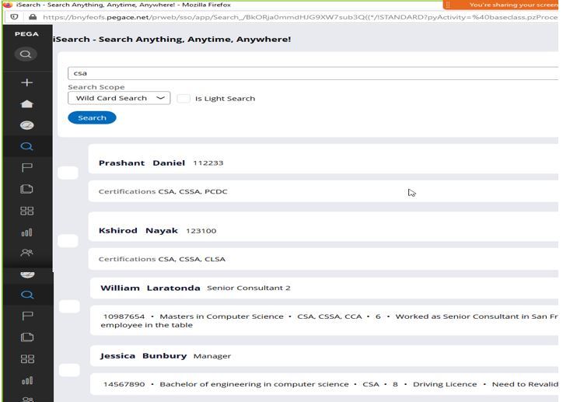Screen dimensions: 563x402
Task: Select the checkbox for Kshirod Nayak result
Action: tap(68, 240)
